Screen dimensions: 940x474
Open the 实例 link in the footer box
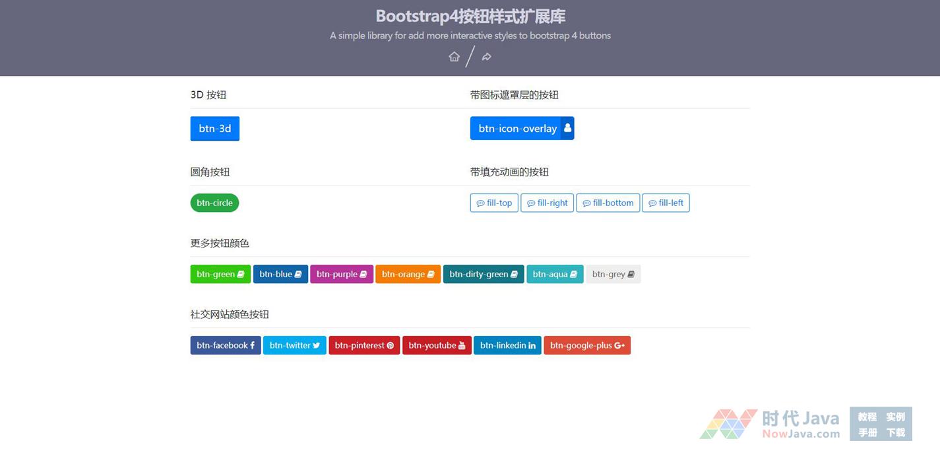pyautogui.click(x=895, y=417)
